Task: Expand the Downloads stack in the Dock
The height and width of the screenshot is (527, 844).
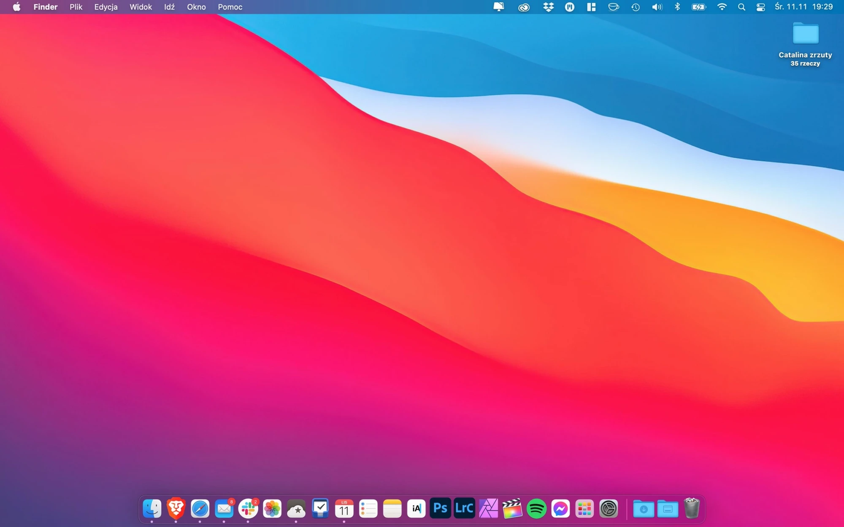Action: [x=644, y=509]
